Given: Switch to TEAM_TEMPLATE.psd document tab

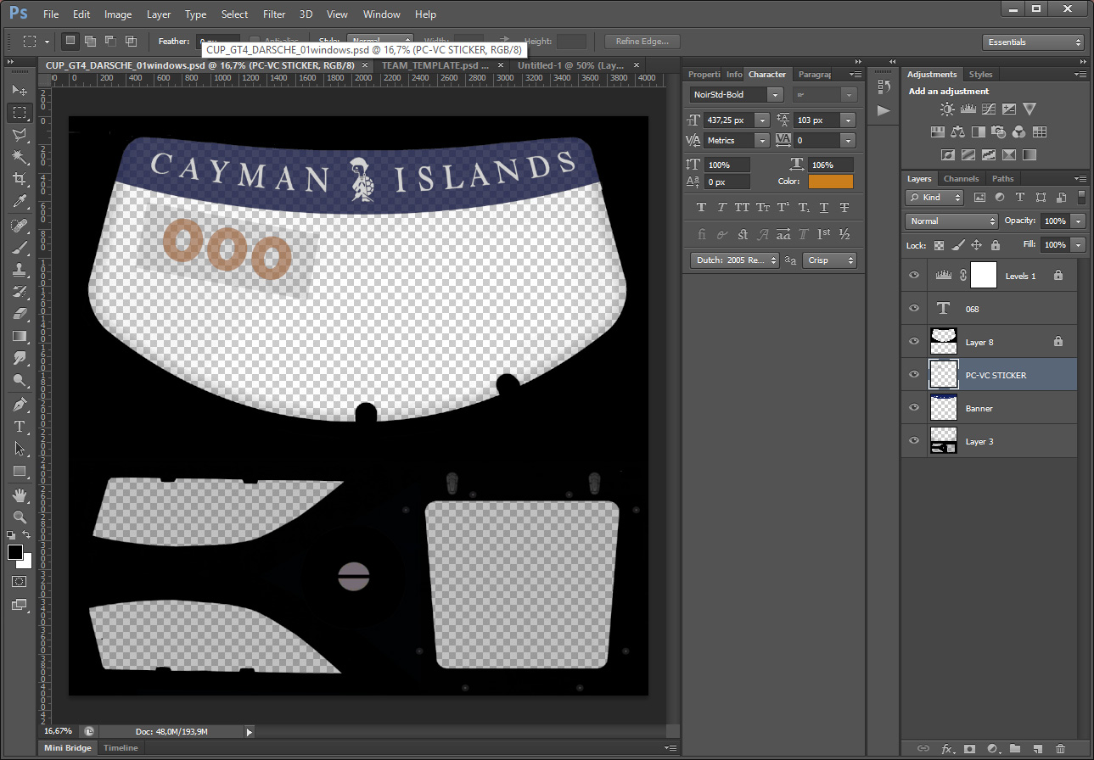Looking at the screenshot, I should [x=436, y=65].
